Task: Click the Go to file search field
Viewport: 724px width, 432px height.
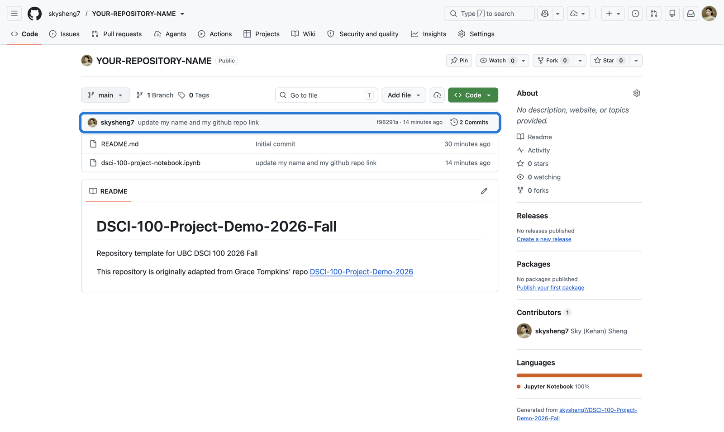Action: coord(327,95)
